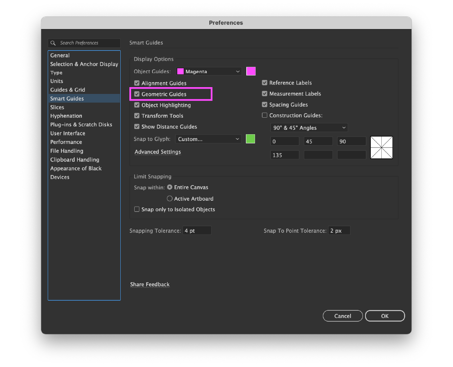Click the green Snap to Glyph color swatch
Viewport: 453px width, 367px height.
click(250, 139)
